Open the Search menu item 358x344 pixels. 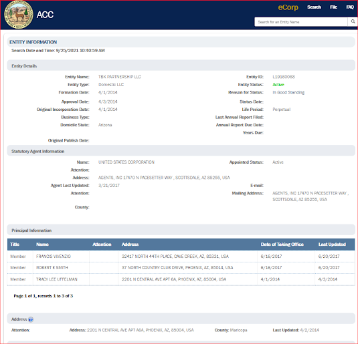tap(314, 7)
